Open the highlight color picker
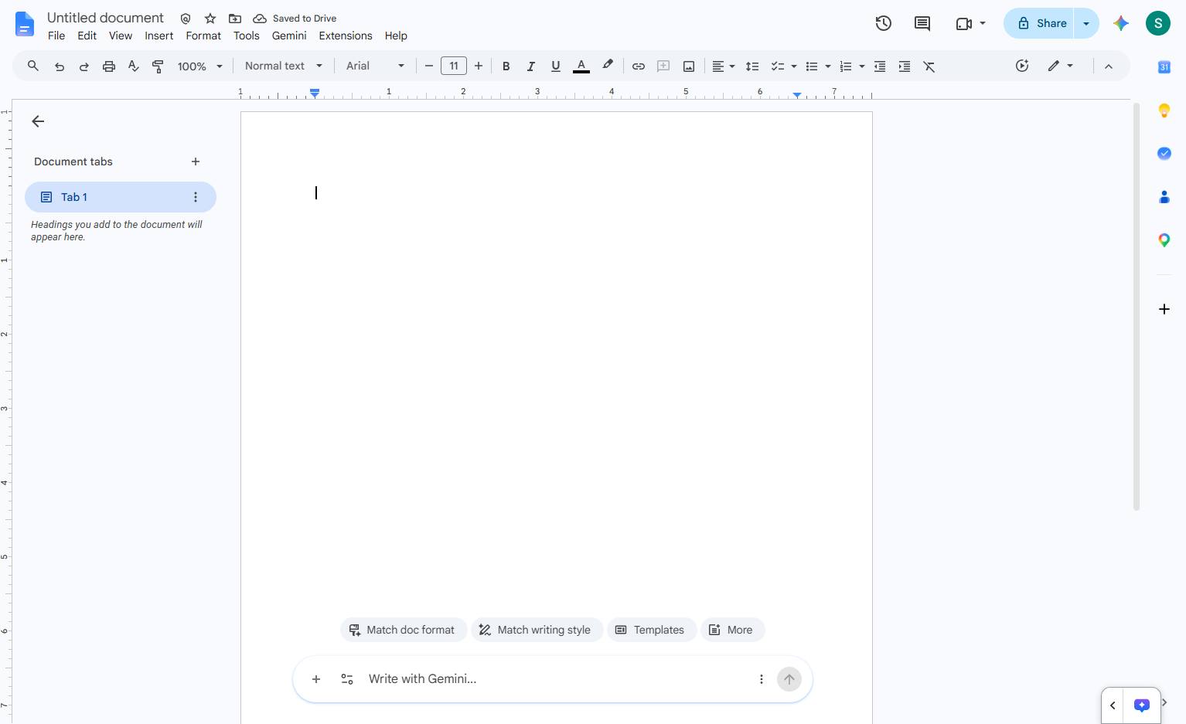1186x724 pixels. tap(608, 66)
